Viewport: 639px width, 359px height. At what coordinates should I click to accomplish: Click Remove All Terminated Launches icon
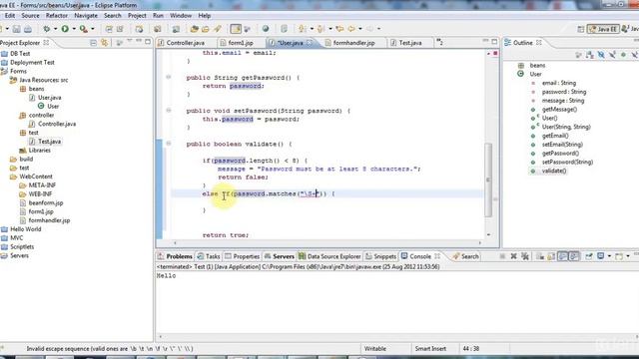click(525, 256)
